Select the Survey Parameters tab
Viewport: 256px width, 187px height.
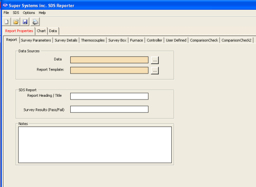point(36,40)
